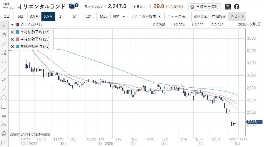Image resolution: width=264 pixels, height=147 pixels.
Task: Open the 期間 period dropdown
Action: 119,16
